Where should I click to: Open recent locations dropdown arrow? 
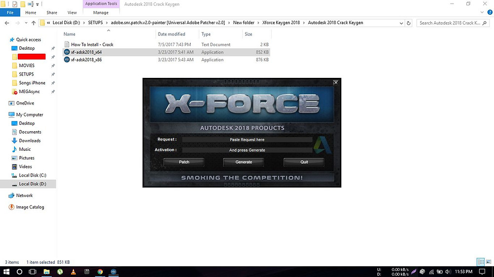pos(26,23)
